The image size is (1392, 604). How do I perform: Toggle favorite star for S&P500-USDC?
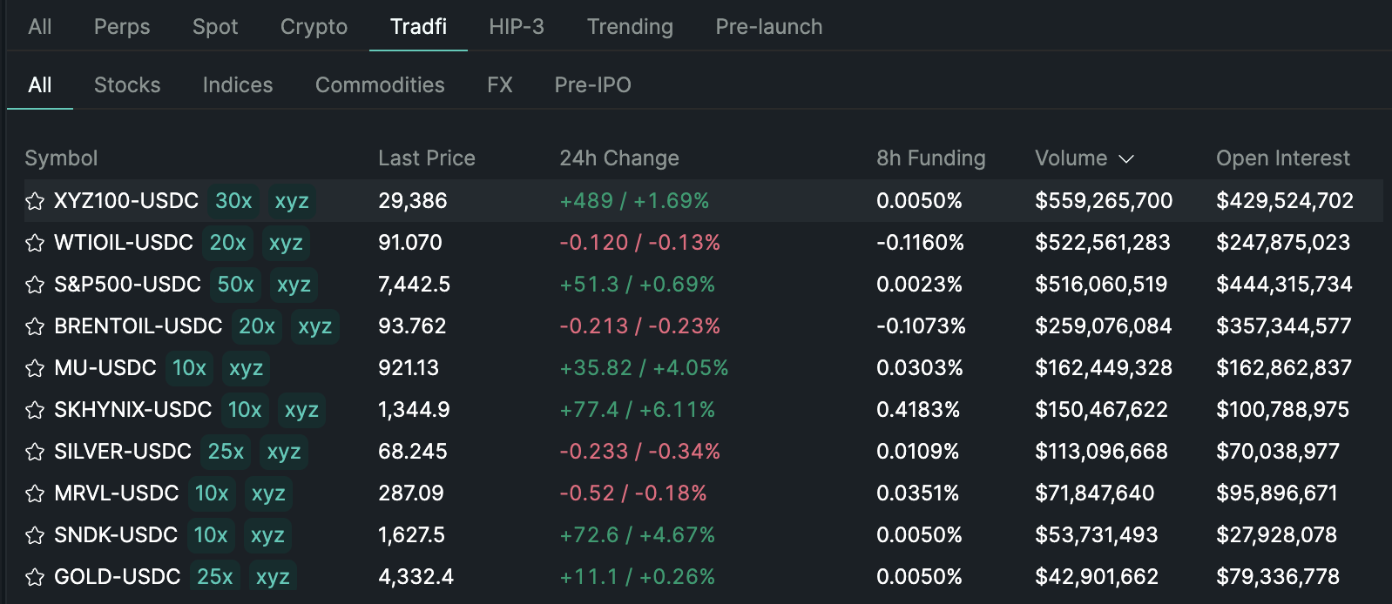[35, 285]
